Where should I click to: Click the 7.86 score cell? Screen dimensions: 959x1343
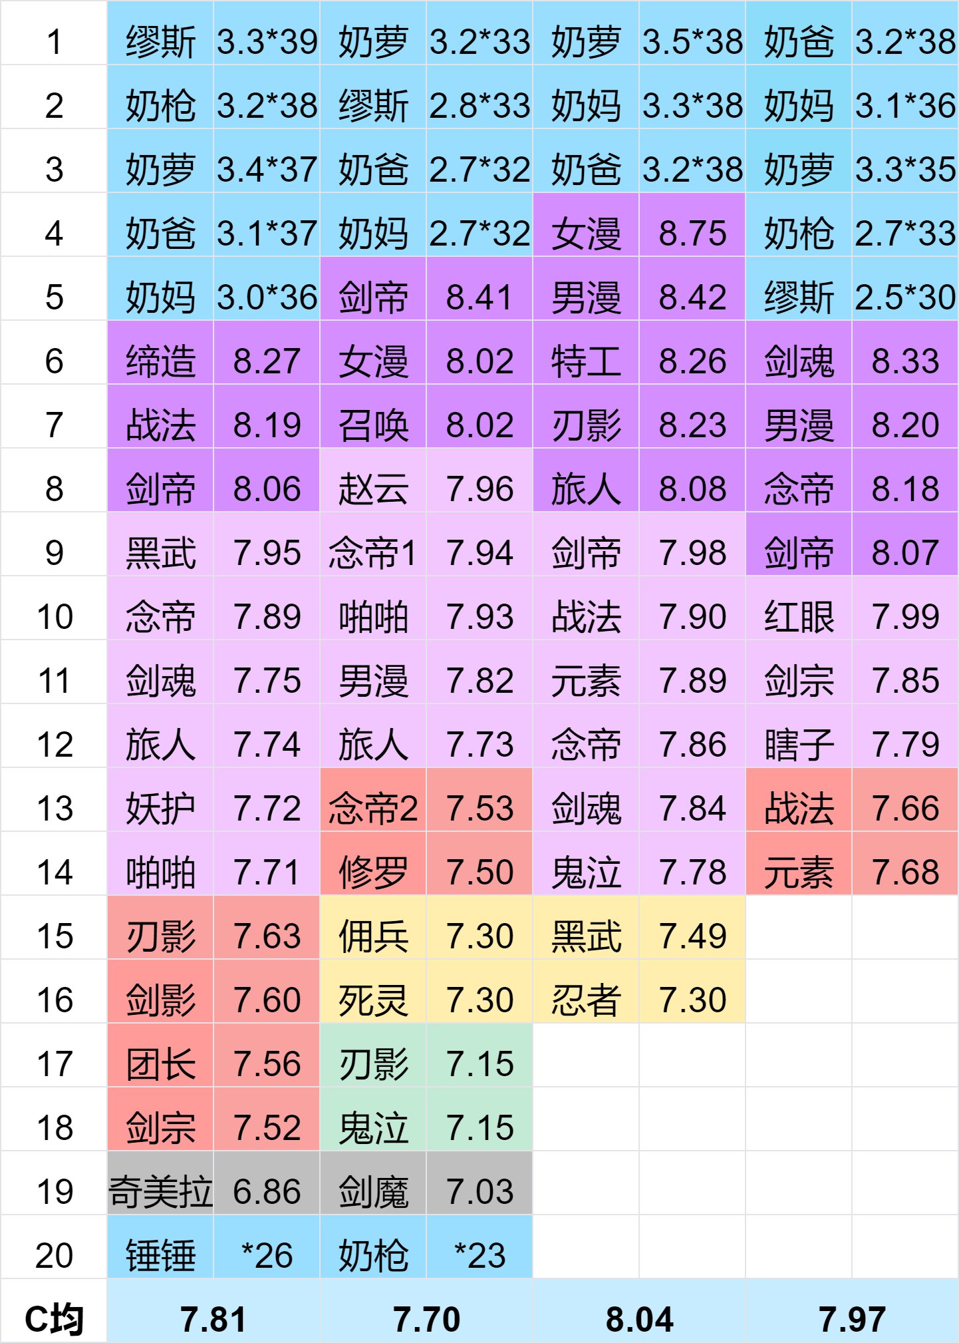pos(692,736)
